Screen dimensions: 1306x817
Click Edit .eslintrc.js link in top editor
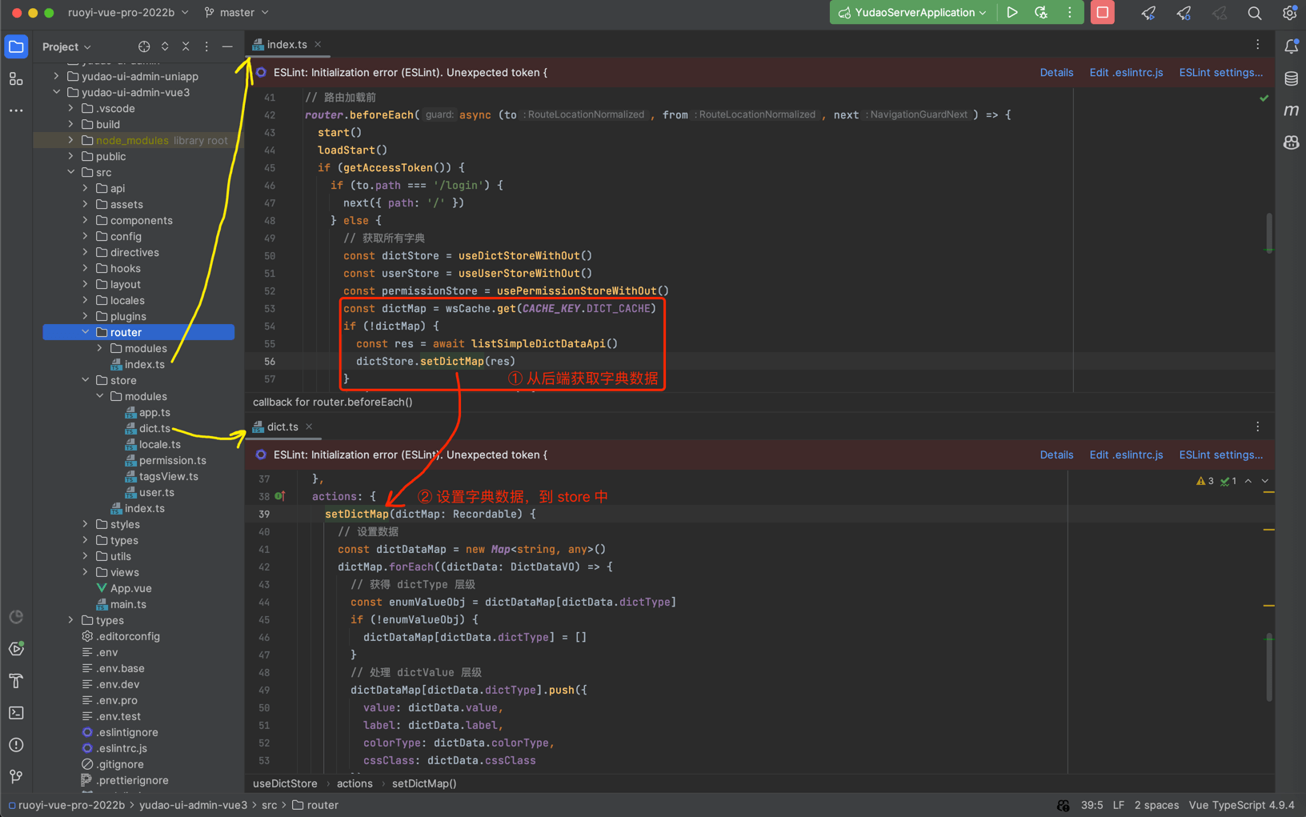[x=1126, y=72]
